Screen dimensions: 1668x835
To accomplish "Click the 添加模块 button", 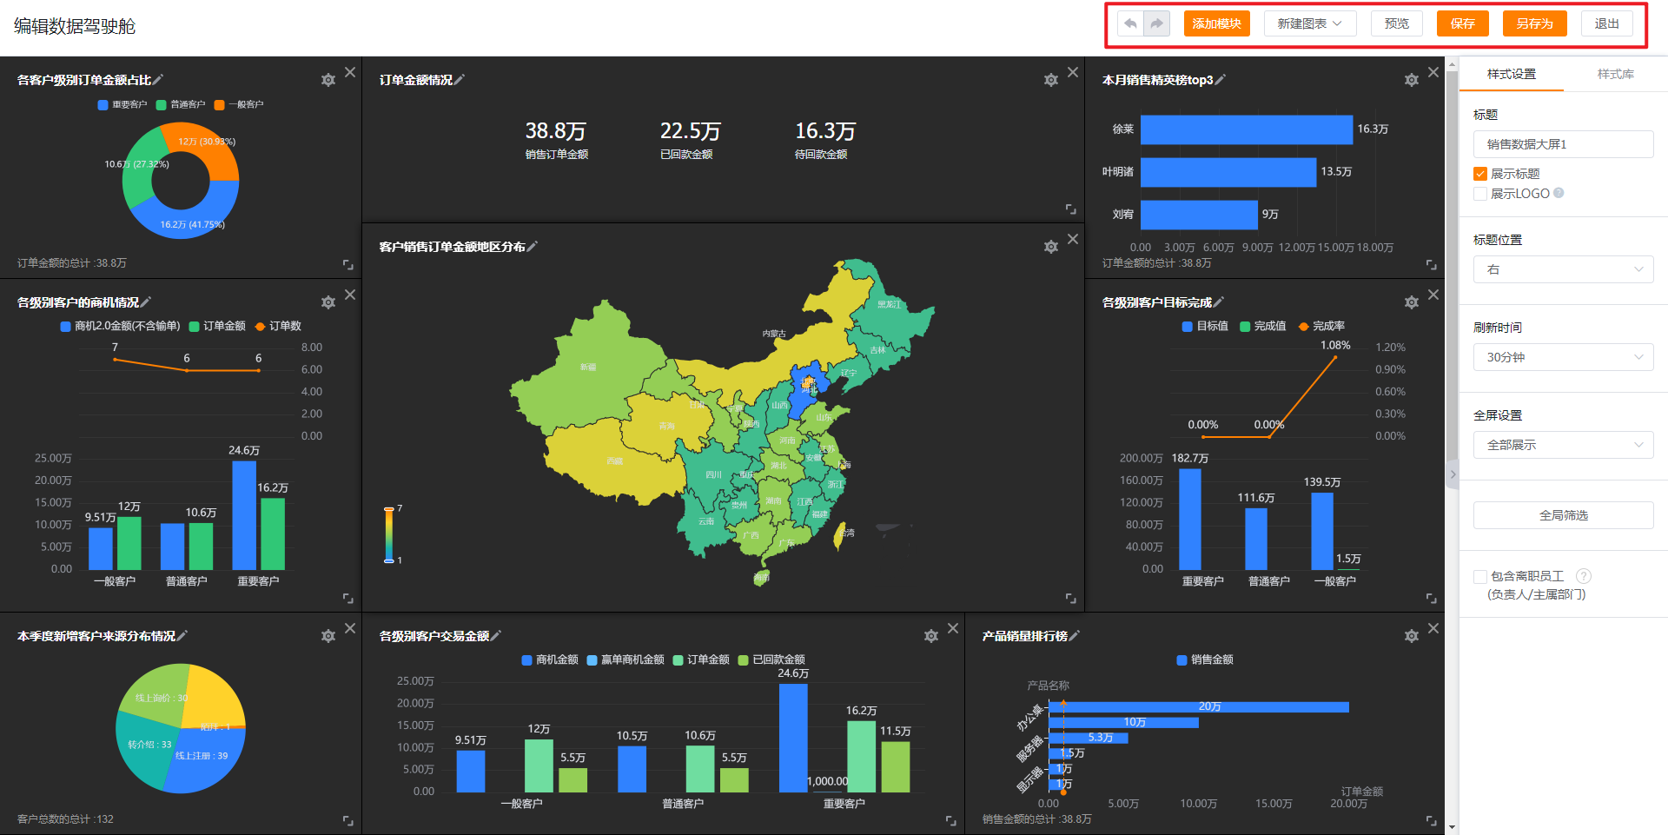I will click(x=1216, y=23).
